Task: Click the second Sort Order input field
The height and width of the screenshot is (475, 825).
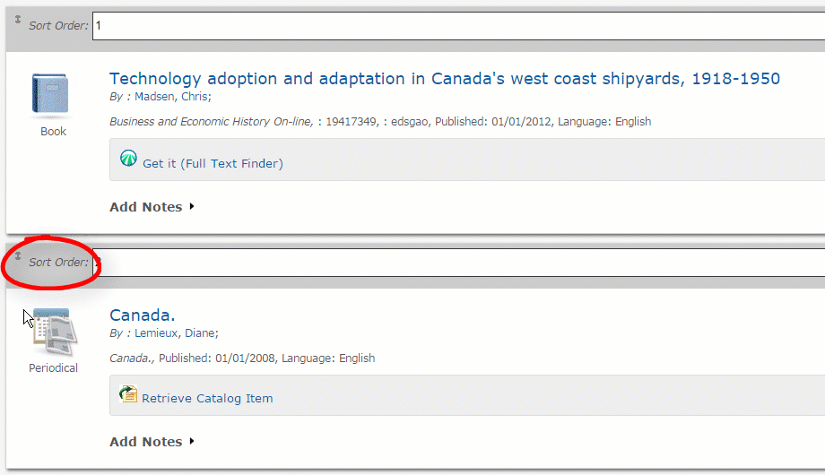Action: (458, 263)
